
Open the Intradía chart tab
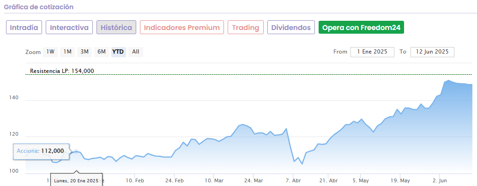tap(24, 27)
